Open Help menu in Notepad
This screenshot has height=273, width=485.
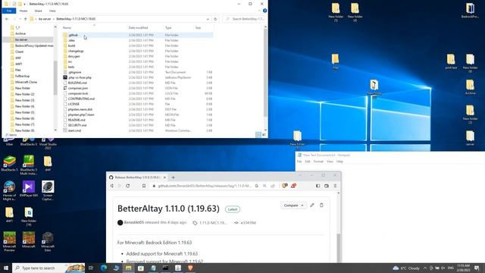(x=339, y=162)
